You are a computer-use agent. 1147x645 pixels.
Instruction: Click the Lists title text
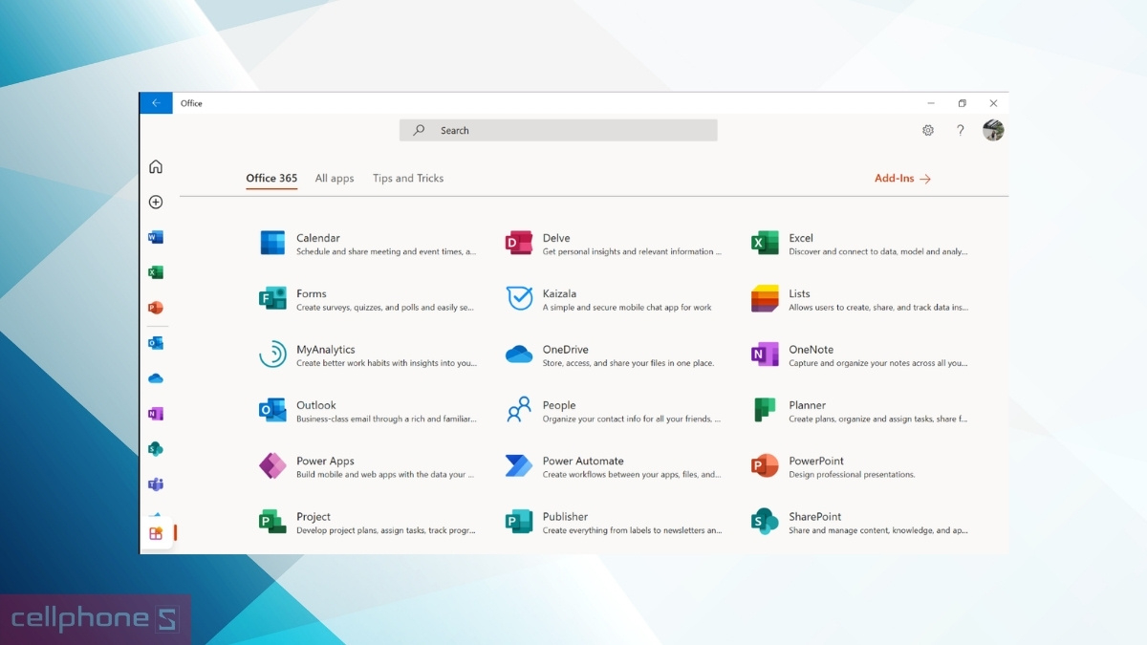point(799,293)
